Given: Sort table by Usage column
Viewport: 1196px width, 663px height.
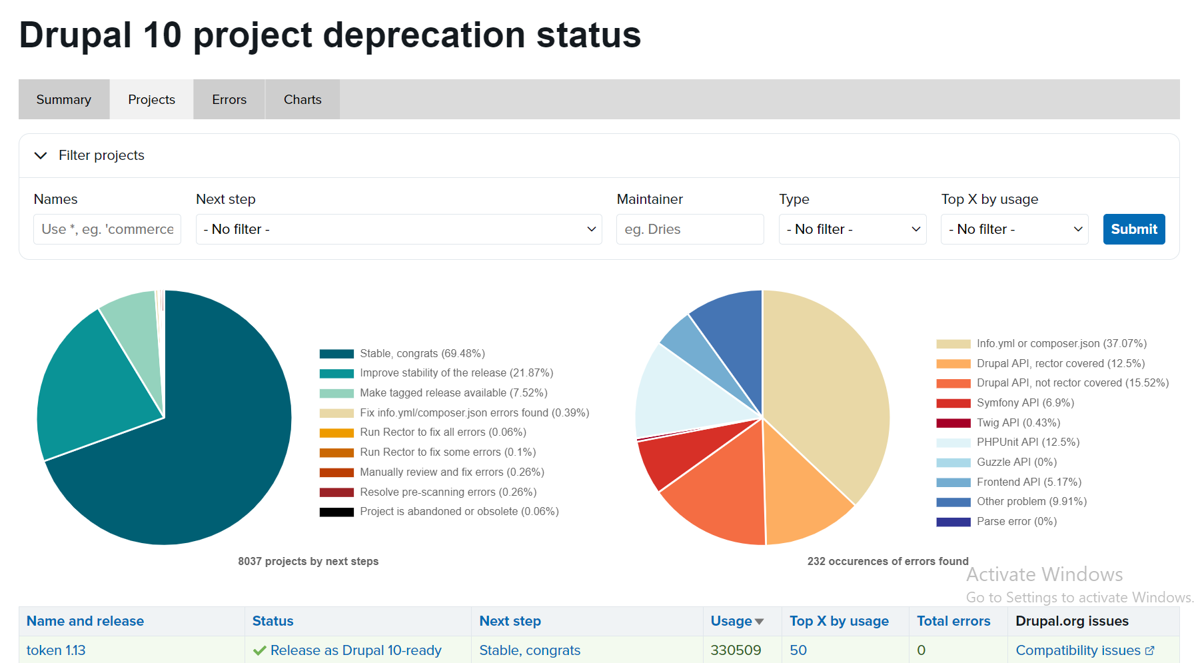Looking at the screenshot, I should click(731, 621).
